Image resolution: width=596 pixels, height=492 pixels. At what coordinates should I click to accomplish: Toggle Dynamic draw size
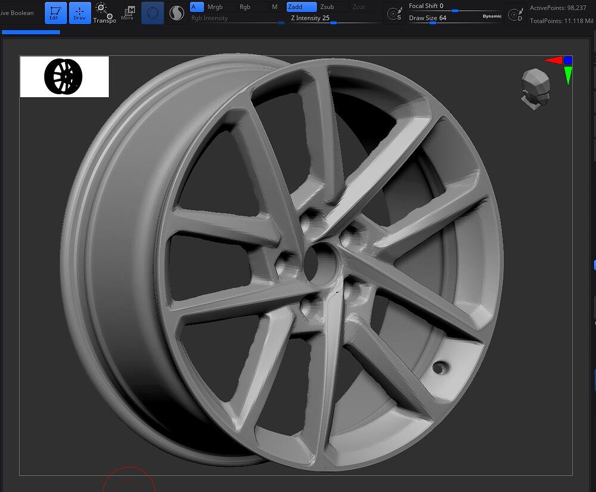(492, 16)
